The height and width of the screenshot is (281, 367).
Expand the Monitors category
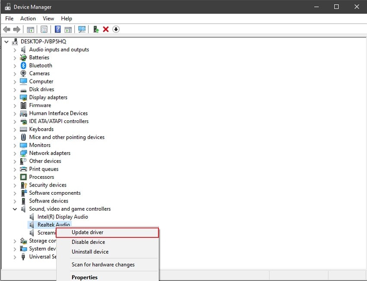[x=15, y=145]
